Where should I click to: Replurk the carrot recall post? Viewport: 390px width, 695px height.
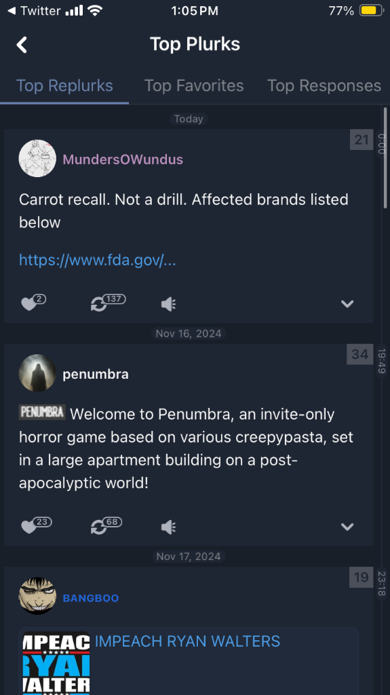click(x=108, y=303)
